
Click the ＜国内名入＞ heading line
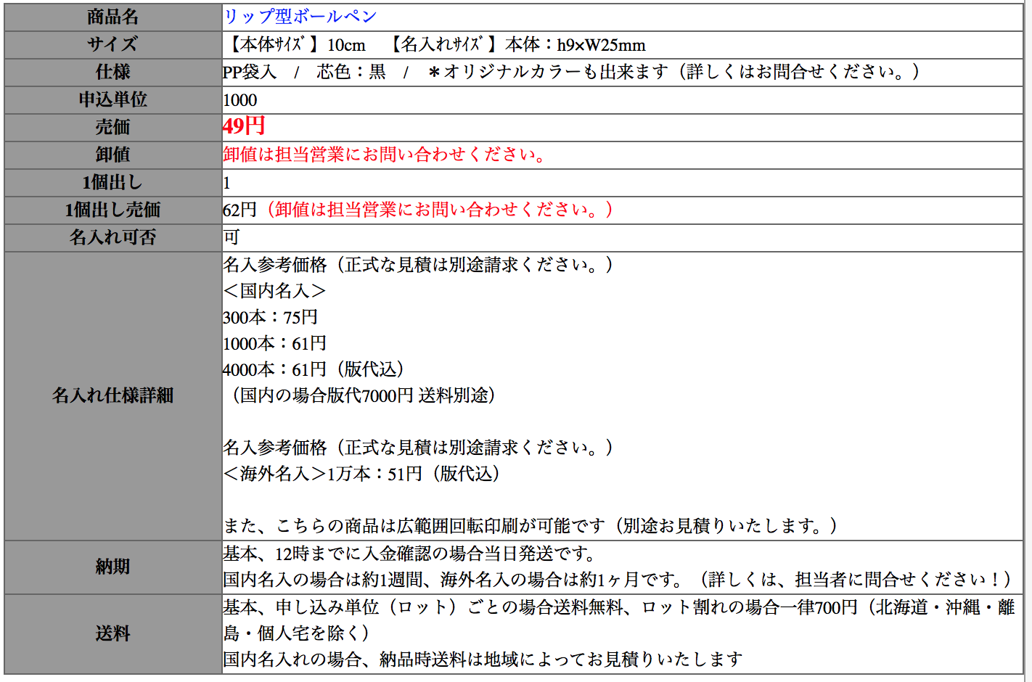point(274,291)
